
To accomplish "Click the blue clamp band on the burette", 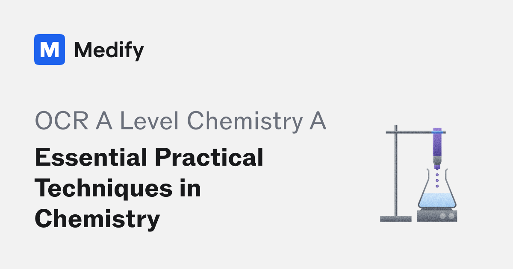I will (x=437, y=132).
